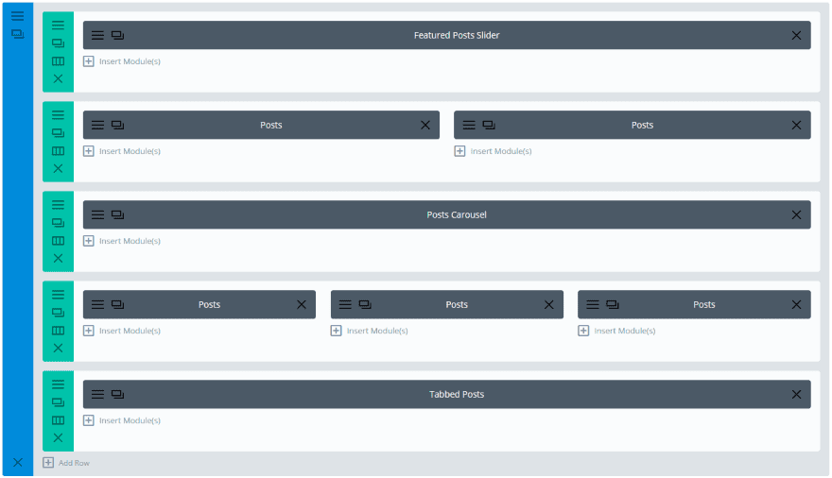The image size is (832, 478).
Task: Clone the section using blue sidebar icon
Action: pos(18,34)
